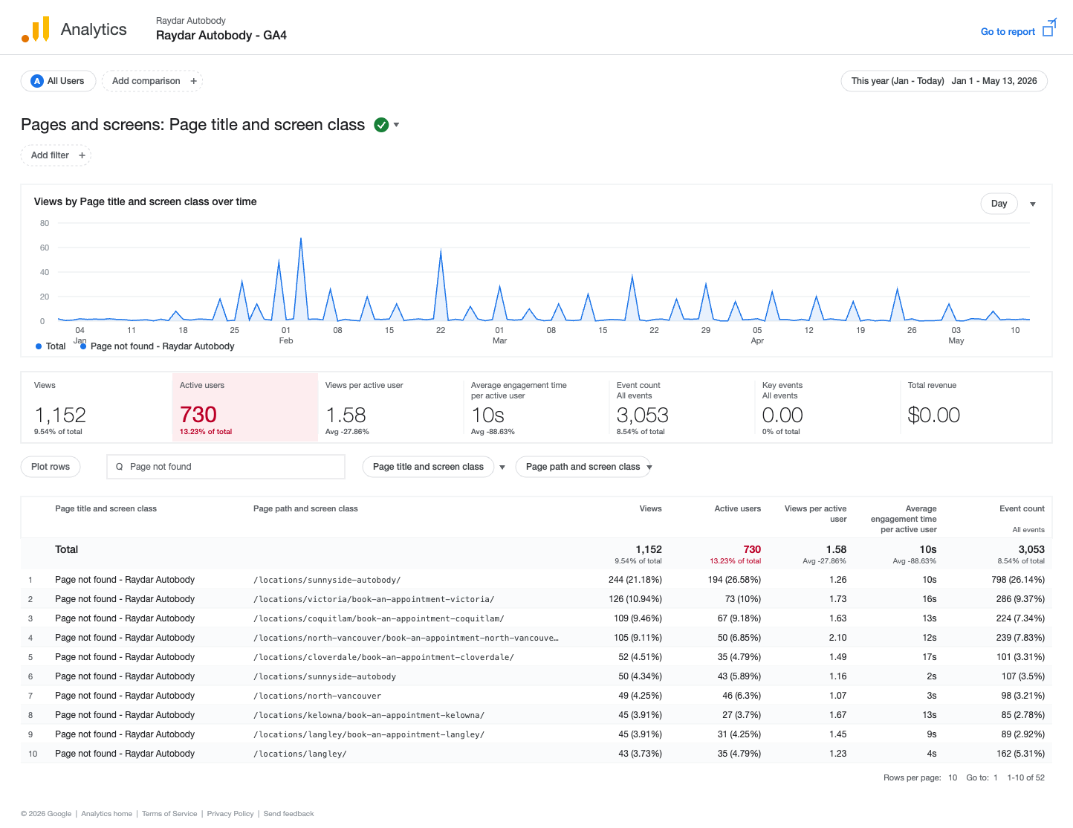
Task: Sort by the Active users column header
Action: pos(737,508)
